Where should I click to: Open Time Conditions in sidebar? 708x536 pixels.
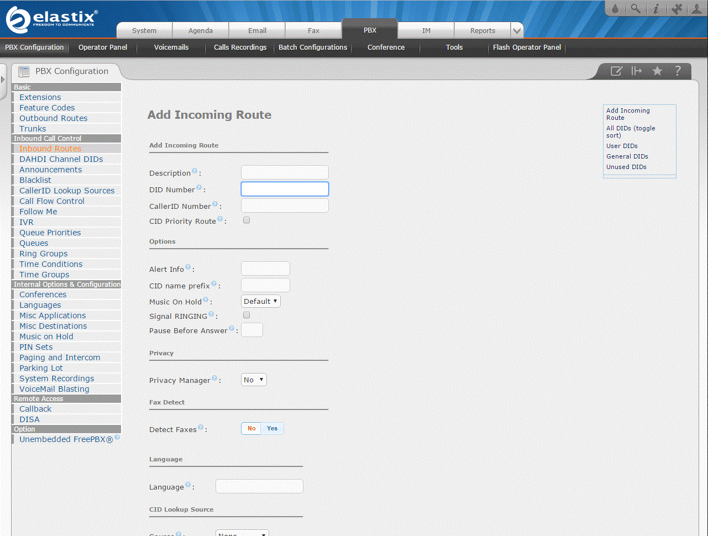tap(51, 264)
